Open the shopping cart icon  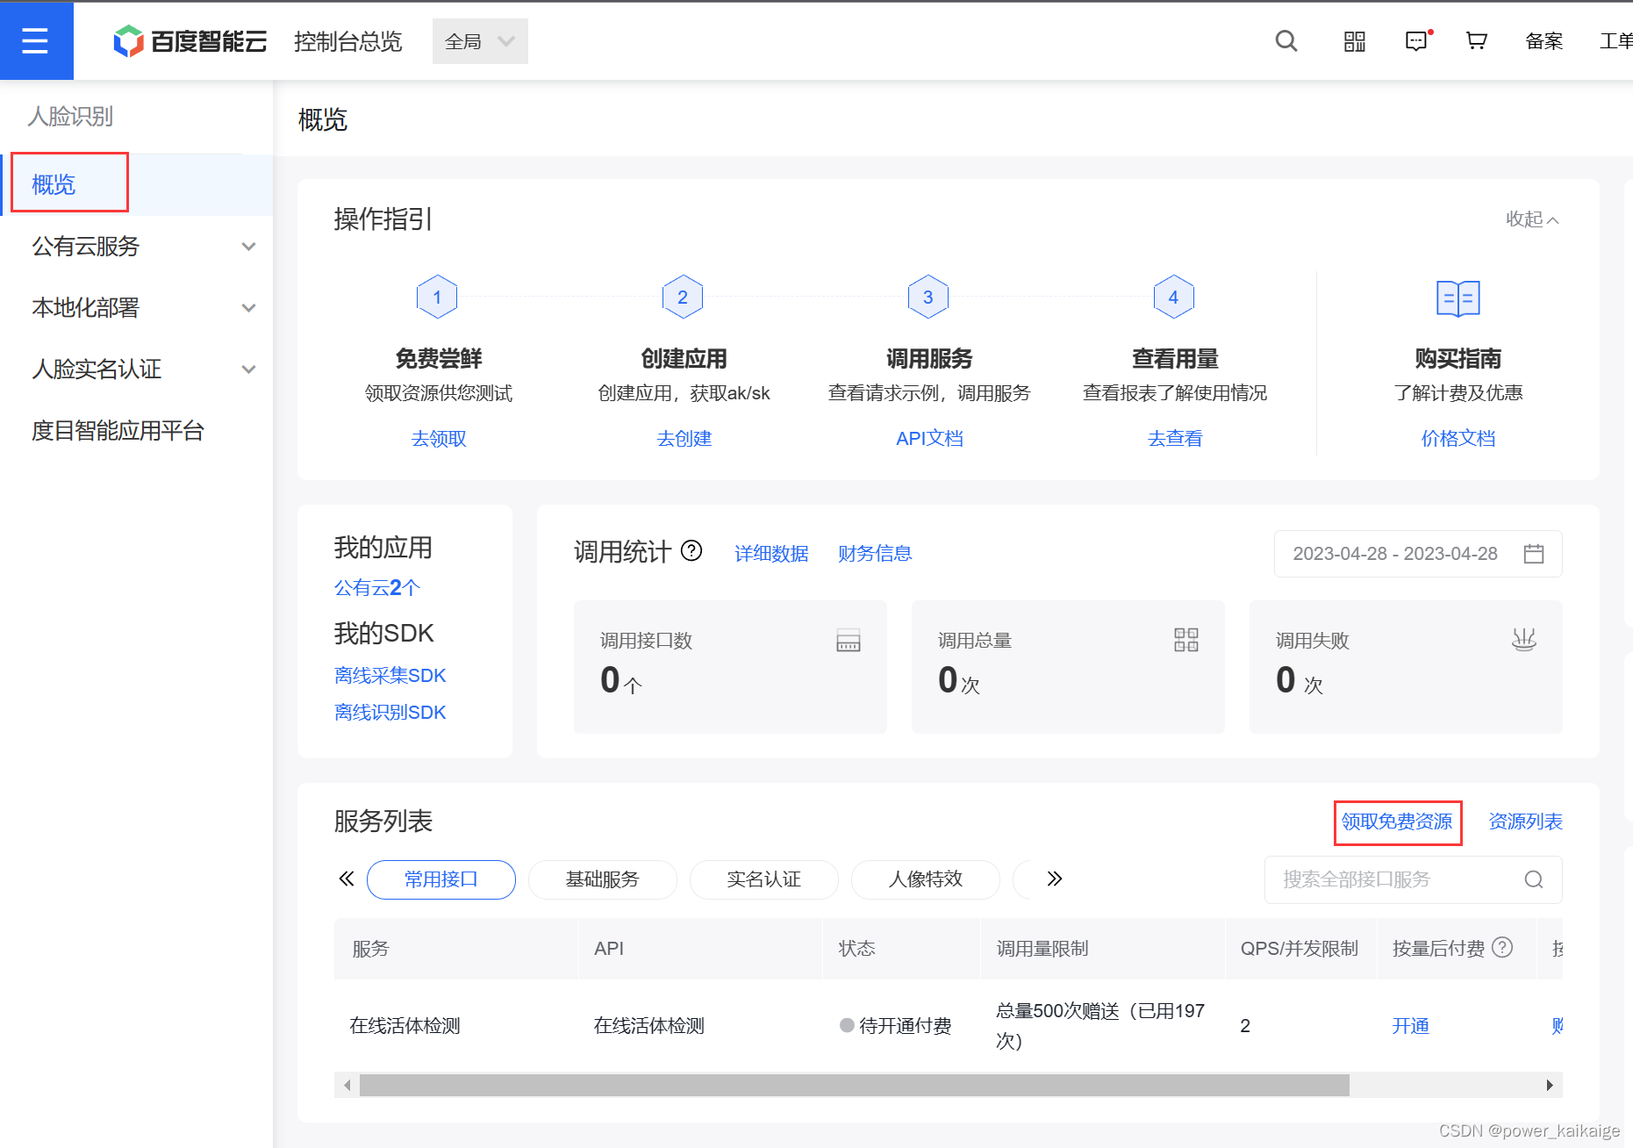pyautogui.click(x=1476, y=40)
